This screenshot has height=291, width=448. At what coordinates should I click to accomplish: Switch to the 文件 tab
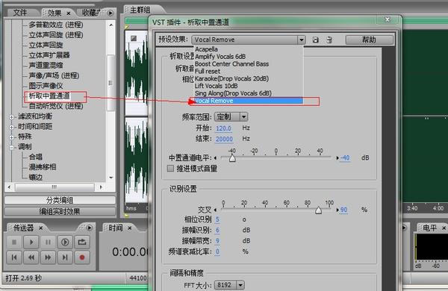[x=20, y=13]
